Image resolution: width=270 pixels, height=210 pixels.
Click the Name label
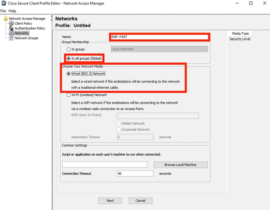67,37
